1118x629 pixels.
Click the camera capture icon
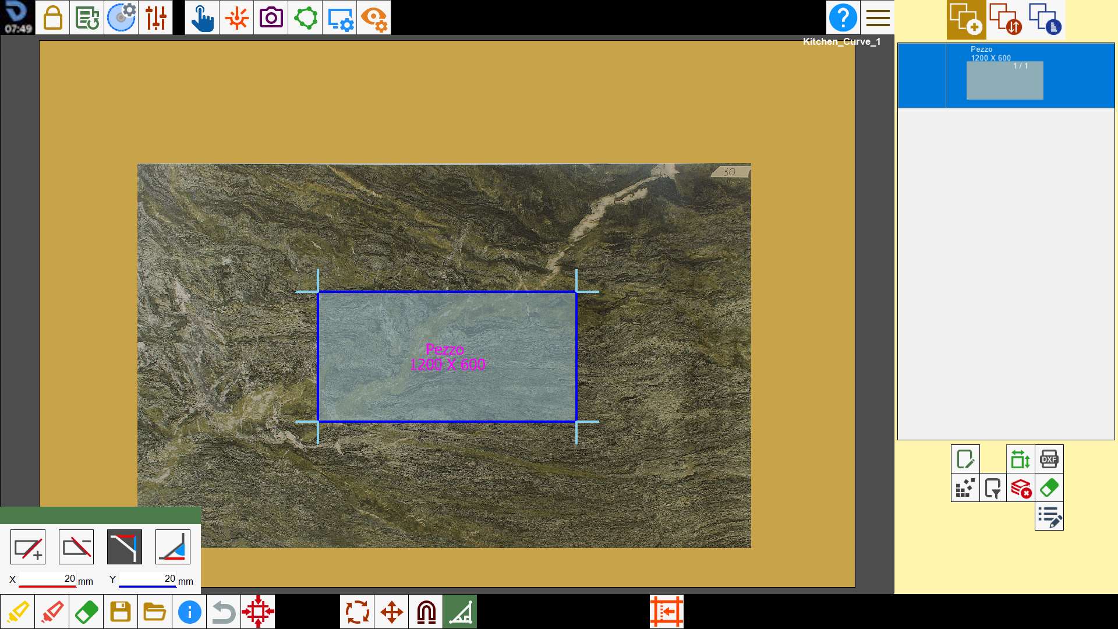[x=271, y=17]
